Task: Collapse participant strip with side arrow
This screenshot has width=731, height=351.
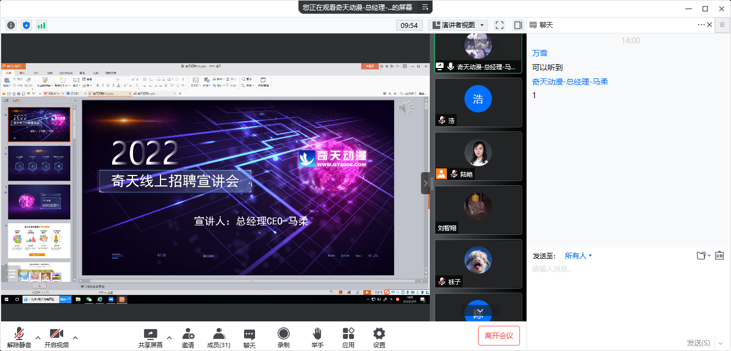Action: [425, 183]
